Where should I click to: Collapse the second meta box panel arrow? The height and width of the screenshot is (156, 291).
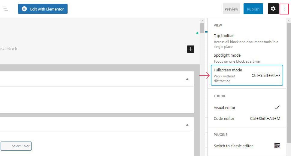(x=187, y=125)
